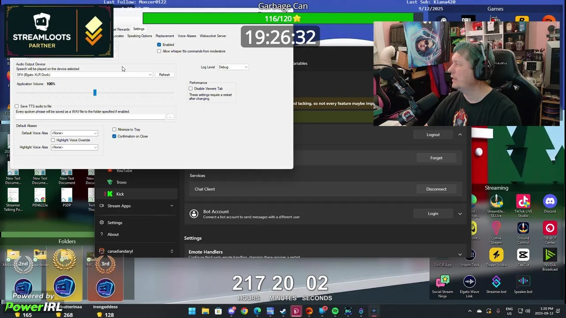566x318 pixels.
Task: Open Discord from taskbar
Action: (x=231, y=311)
